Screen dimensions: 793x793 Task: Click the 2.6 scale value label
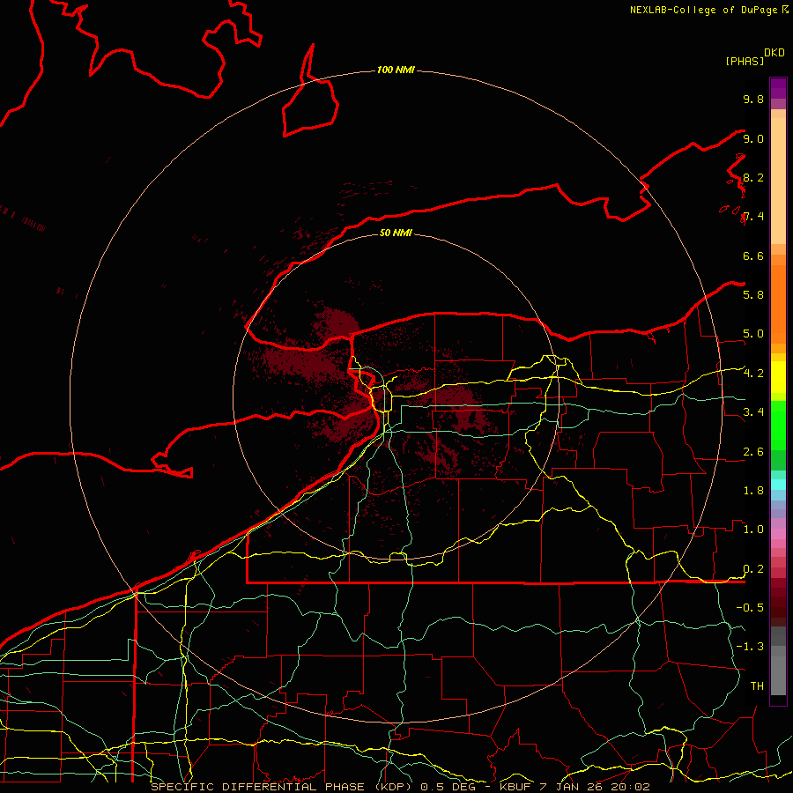click(x=753, y=452)
